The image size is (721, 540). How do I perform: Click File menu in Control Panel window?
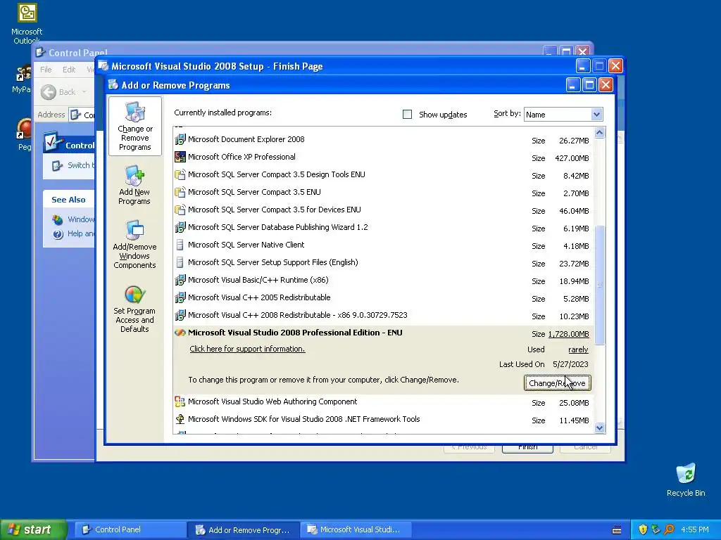pyautogui.click(x=46, y=70)
